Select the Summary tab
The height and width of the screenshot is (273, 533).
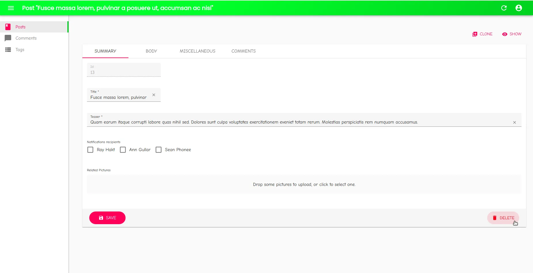105,51
